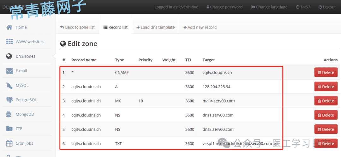Click the target mail4.serv00.com
341x157 pixels.
[218, 101]
